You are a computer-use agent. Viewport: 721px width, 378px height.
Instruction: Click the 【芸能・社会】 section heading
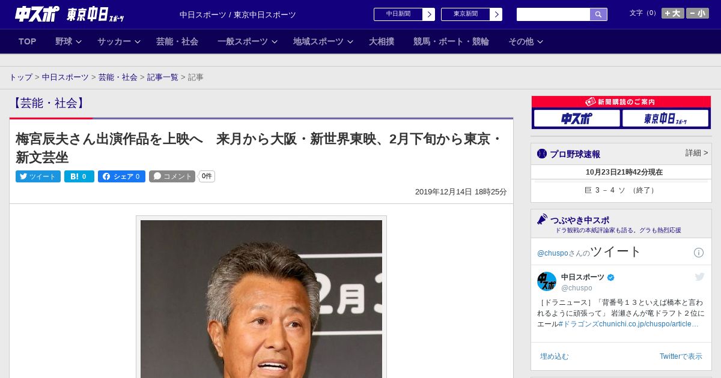pos(49,103)
